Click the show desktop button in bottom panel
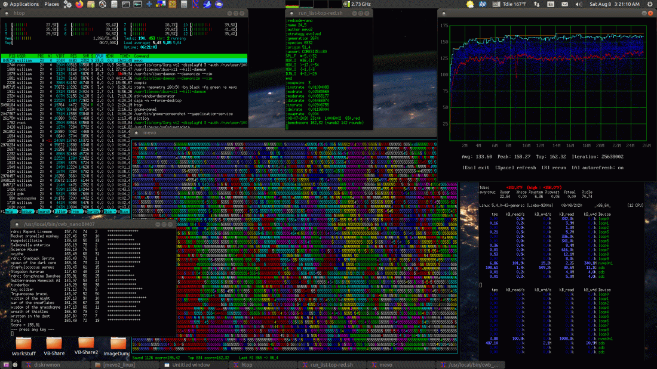The height and width of the screenshot is (369, 657). click(x=6, y=365)
